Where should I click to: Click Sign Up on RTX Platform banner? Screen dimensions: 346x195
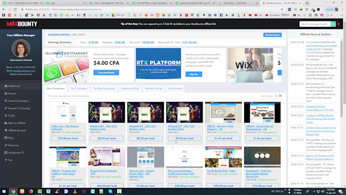[x=193, y=74]
